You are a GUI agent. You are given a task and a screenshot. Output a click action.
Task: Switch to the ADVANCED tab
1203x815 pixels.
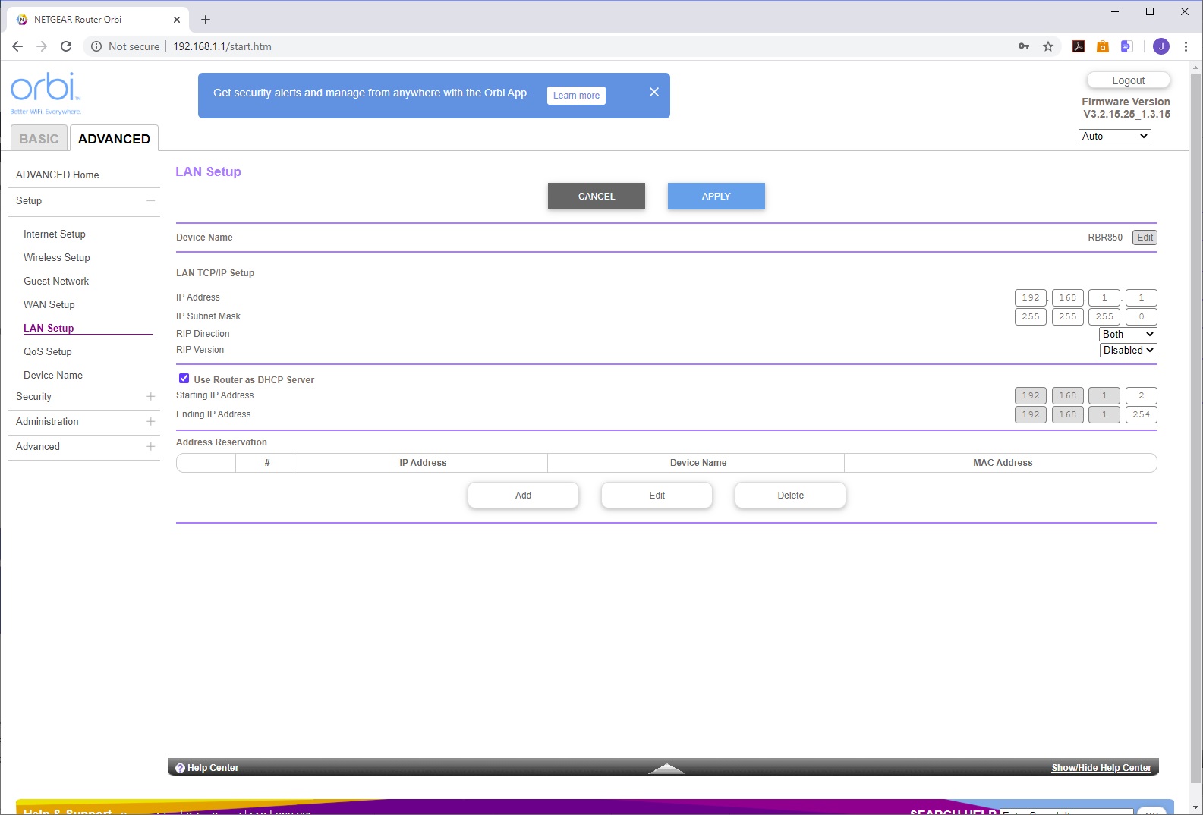(114, 139)
